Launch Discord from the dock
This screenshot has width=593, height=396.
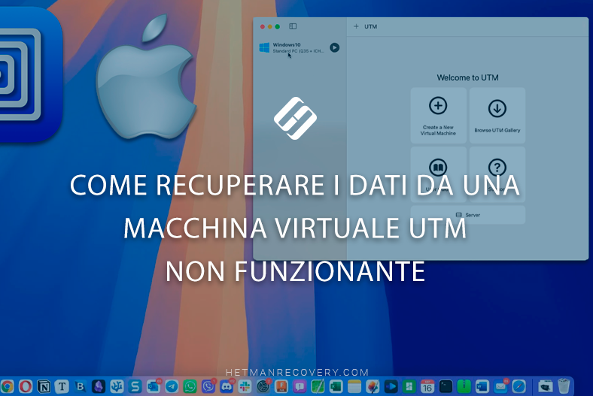[227, 386]
